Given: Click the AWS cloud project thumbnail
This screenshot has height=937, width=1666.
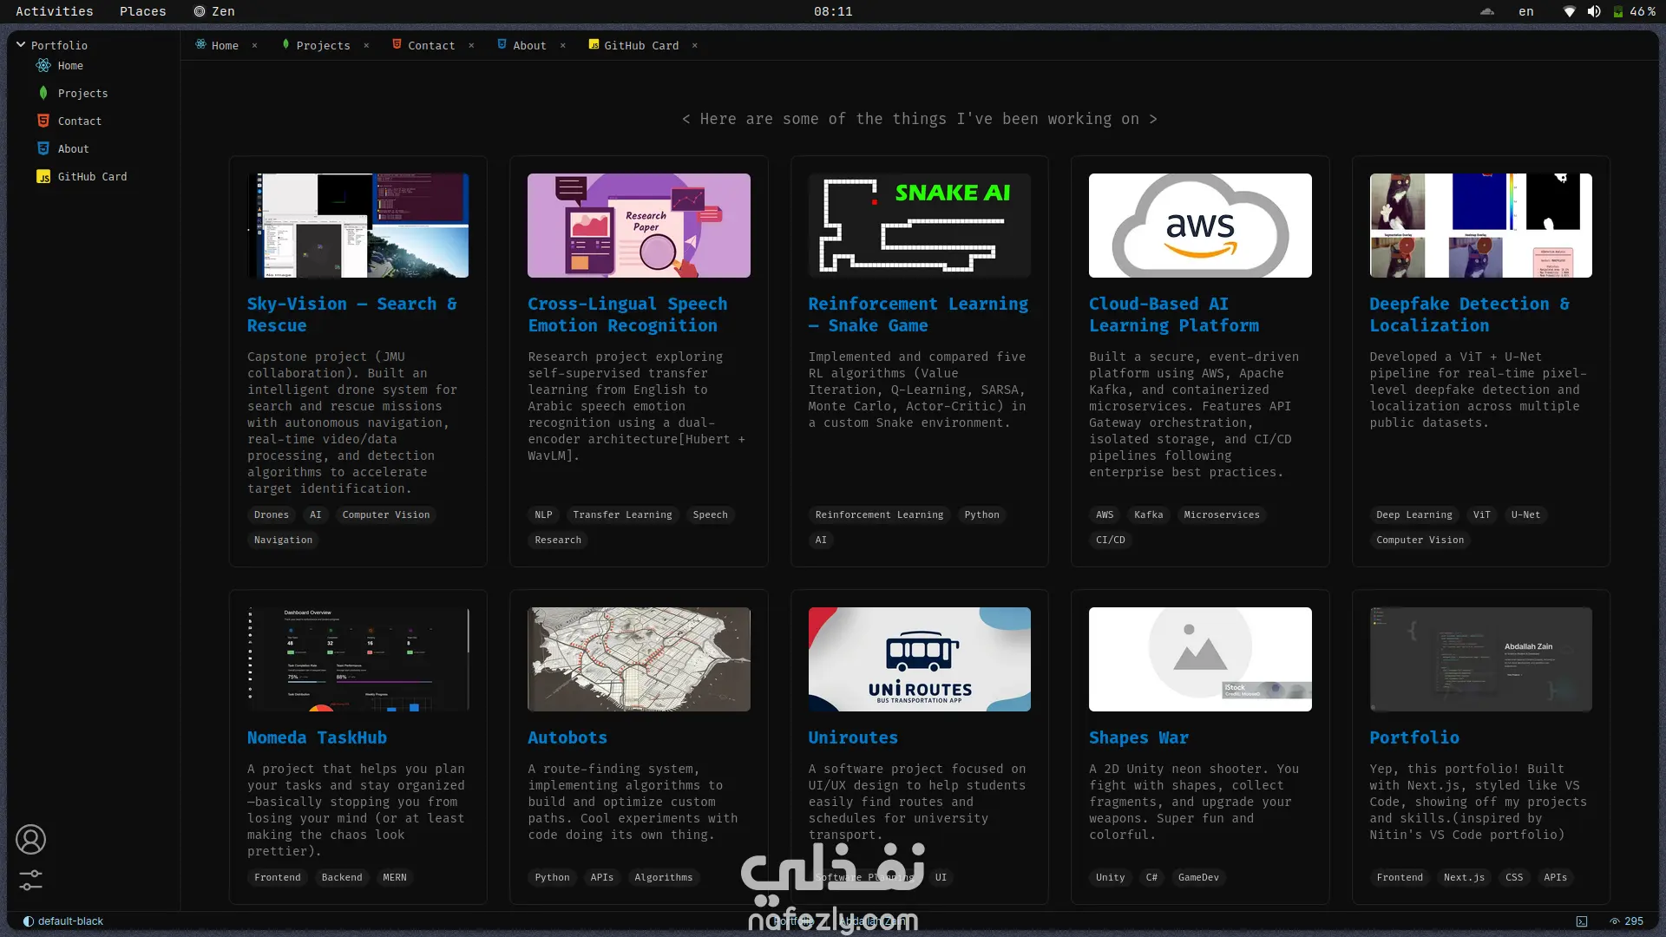Looking at the screenshot, I should click(x=1199, y=226).
